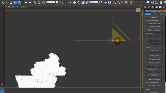
Task: Open the Motion command panel tab
Action: point(157,7)
